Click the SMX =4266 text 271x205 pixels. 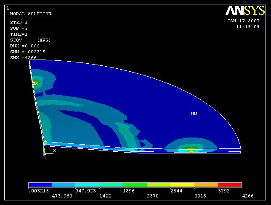[23, 58]
